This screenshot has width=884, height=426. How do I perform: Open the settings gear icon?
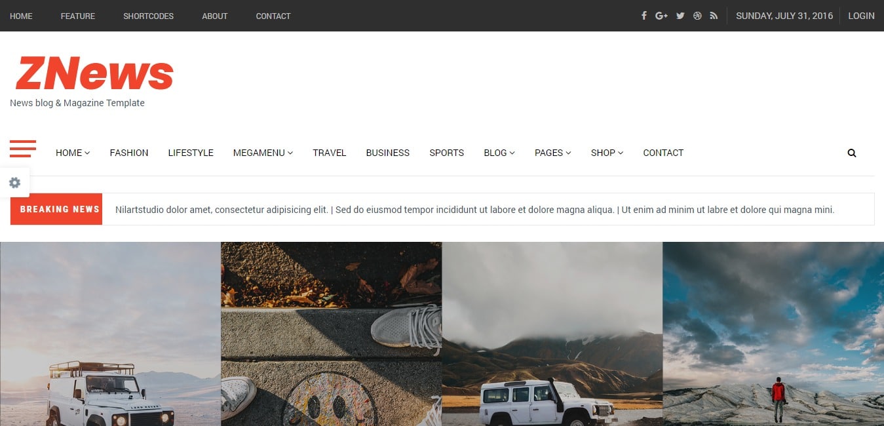14,183
